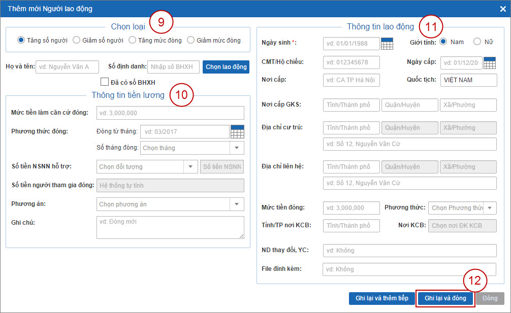This screenshot has width=511, height=313.
Task: Open the Chọn đối tượng dropdown
Action: tap(190, 166)
